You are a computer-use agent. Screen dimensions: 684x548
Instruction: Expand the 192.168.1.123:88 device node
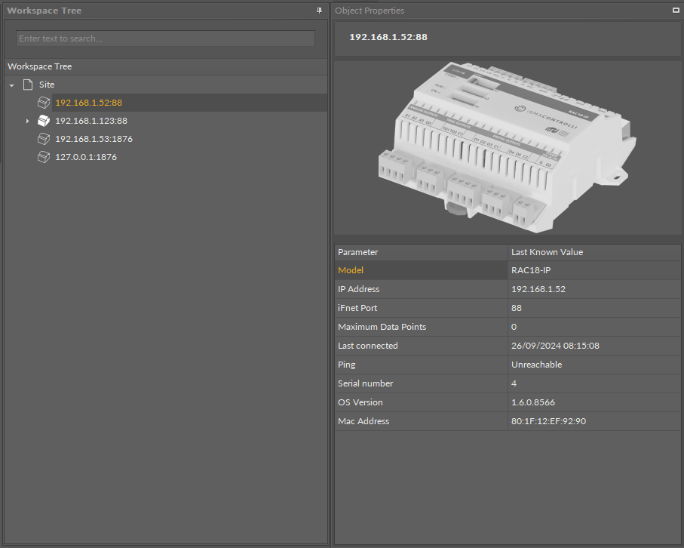[28, 121]
